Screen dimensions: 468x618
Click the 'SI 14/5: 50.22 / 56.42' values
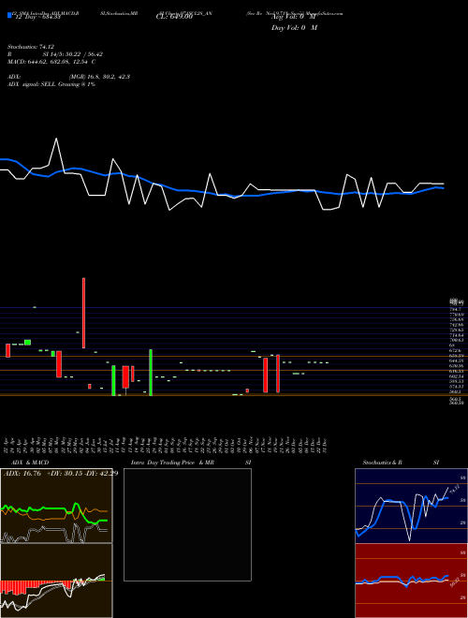click(x=73, y=54)
